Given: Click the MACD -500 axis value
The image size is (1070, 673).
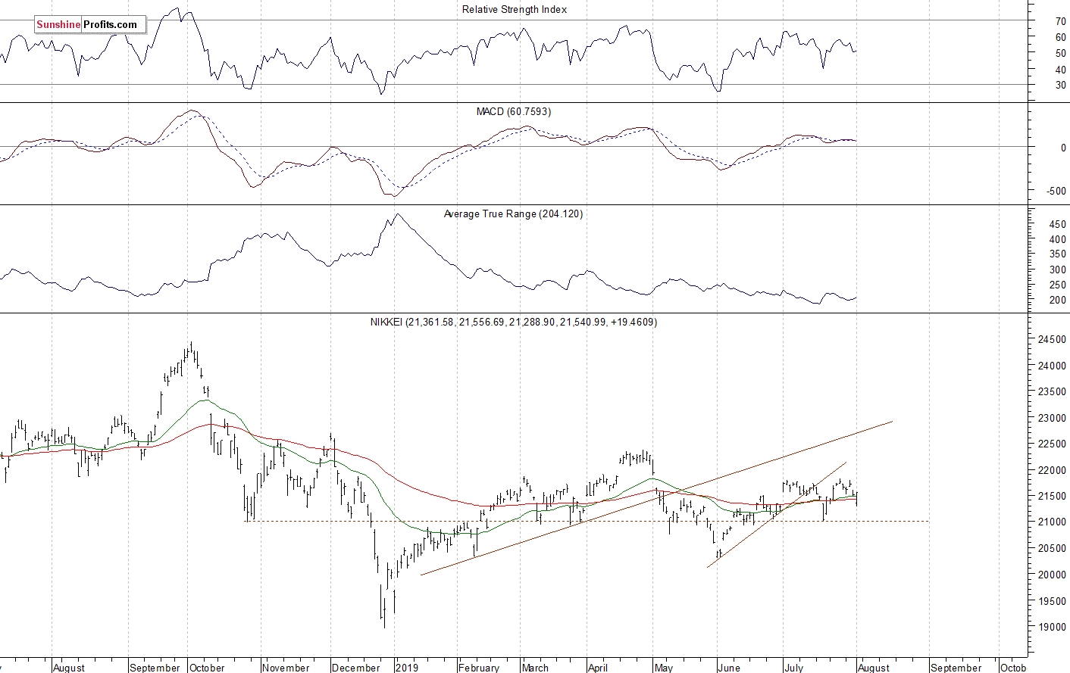Looking at the screenshot, I should click(x=1056, y=191).
